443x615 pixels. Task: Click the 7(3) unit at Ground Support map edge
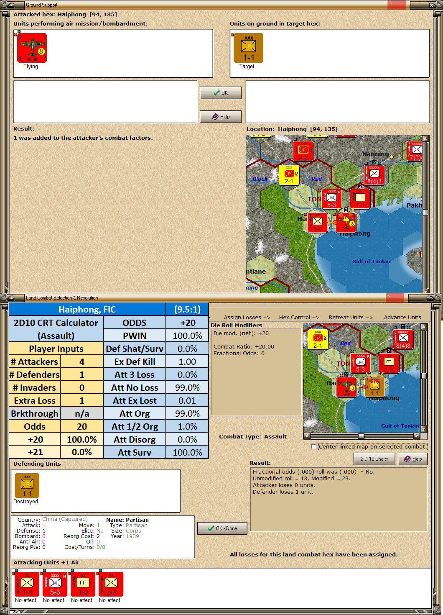[415, 151]
